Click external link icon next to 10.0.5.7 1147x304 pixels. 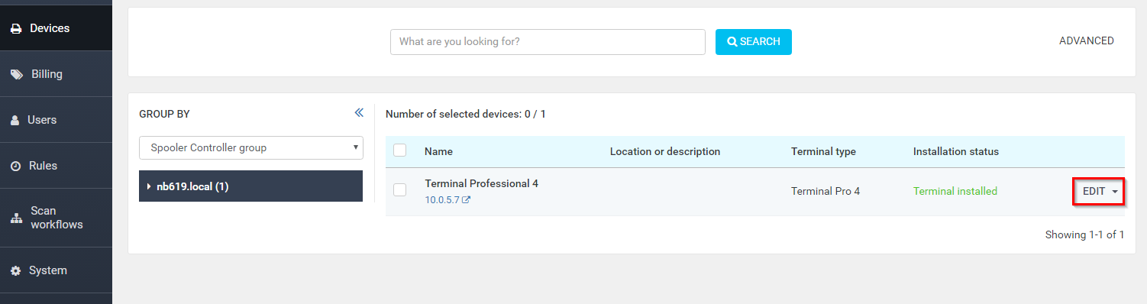(466, 200)
